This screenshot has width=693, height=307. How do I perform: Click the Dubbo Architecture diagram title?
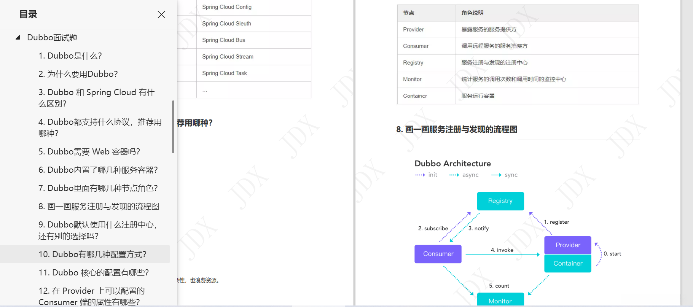click(x=453, y=164)
